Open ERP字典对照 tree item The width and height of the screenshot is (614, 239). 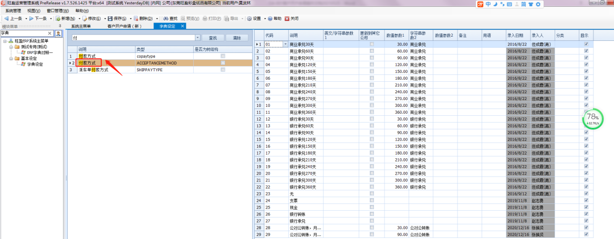[37, 53]
